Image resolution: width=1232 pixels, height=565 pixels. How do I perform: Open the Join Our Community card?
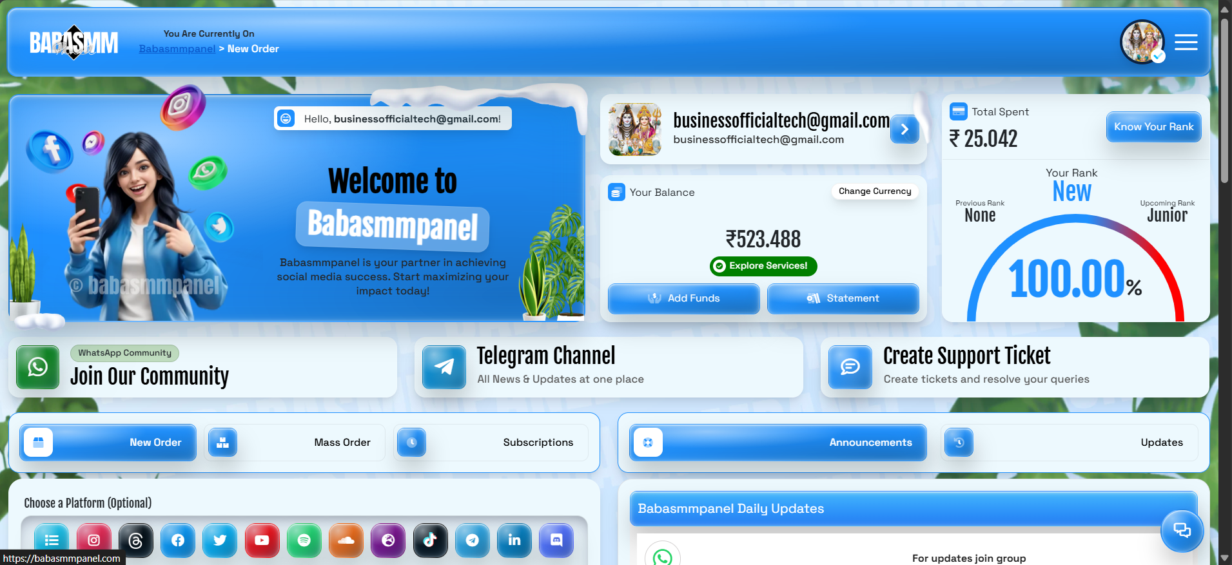tap(202, 367)
